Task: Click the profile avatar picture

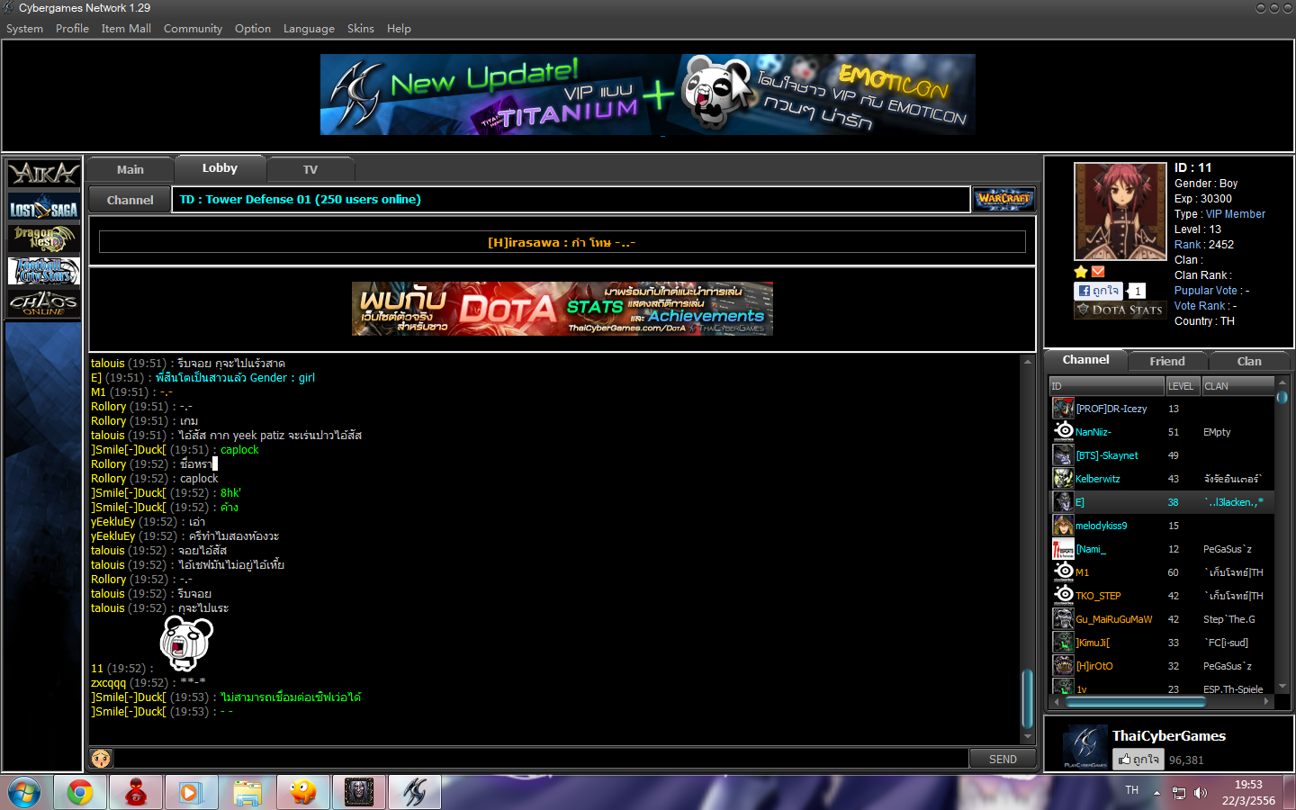Action: [1120, 212]
